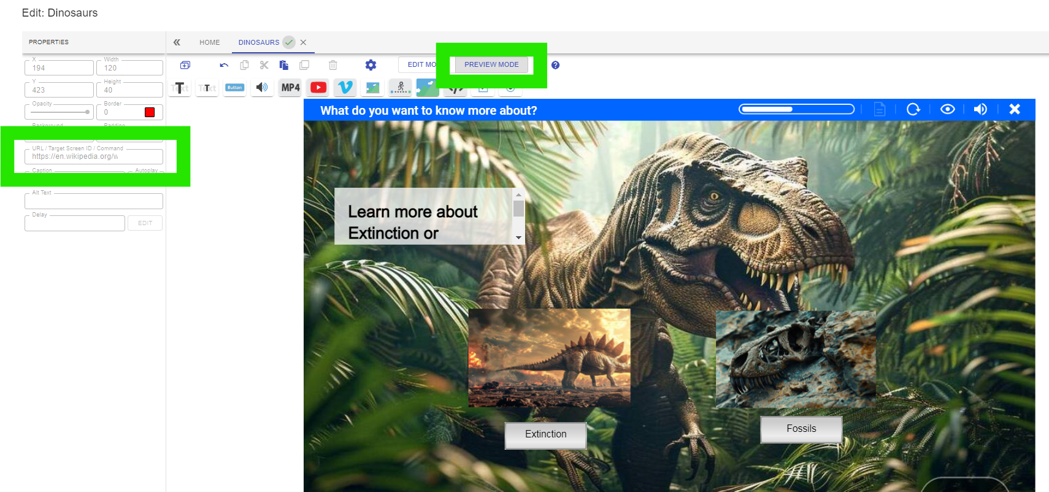Screen dimensions: 1049x492
Task: Insert an MP4 video element
Action: [290, 88]
